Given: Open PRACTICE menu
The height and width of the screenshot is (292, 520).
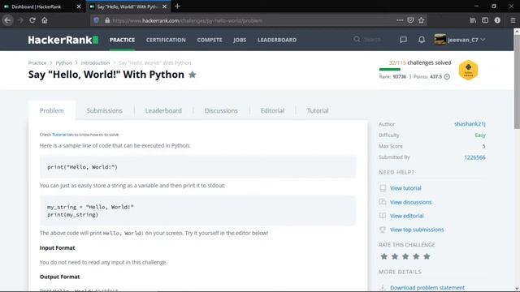Looking at the screenshot, I should 122,40.
